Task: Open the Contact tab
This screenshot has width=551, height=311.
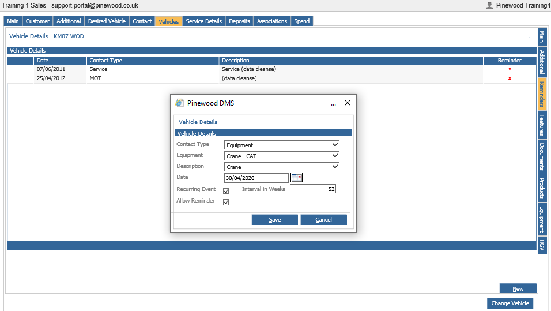Action: click(x=142, y=21)
